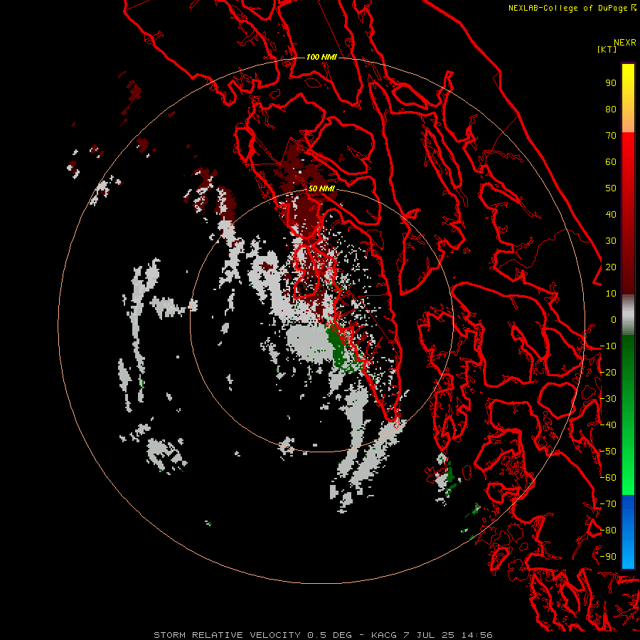The width and height of the screenshot is (640, 640).
Task: Click the NEXR label above color scale
Action: coord(625,43)
